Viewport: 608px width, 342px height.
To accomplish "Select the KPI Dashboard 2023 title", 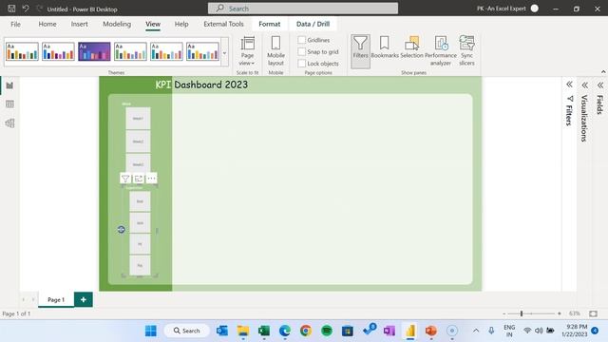I will pyautogui.click(x=201, y=85).
